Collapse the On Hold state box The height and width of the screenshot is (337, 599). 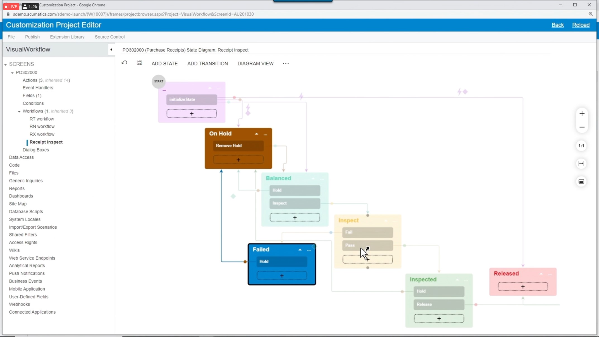pos(256,134)
